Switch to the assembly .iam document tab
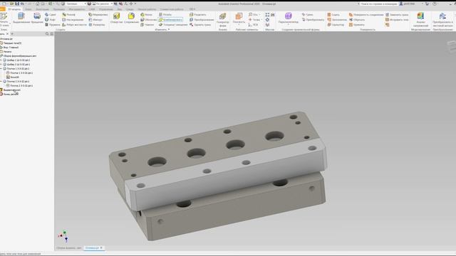This screenshot has height=256, width=456. coord(69,248)
